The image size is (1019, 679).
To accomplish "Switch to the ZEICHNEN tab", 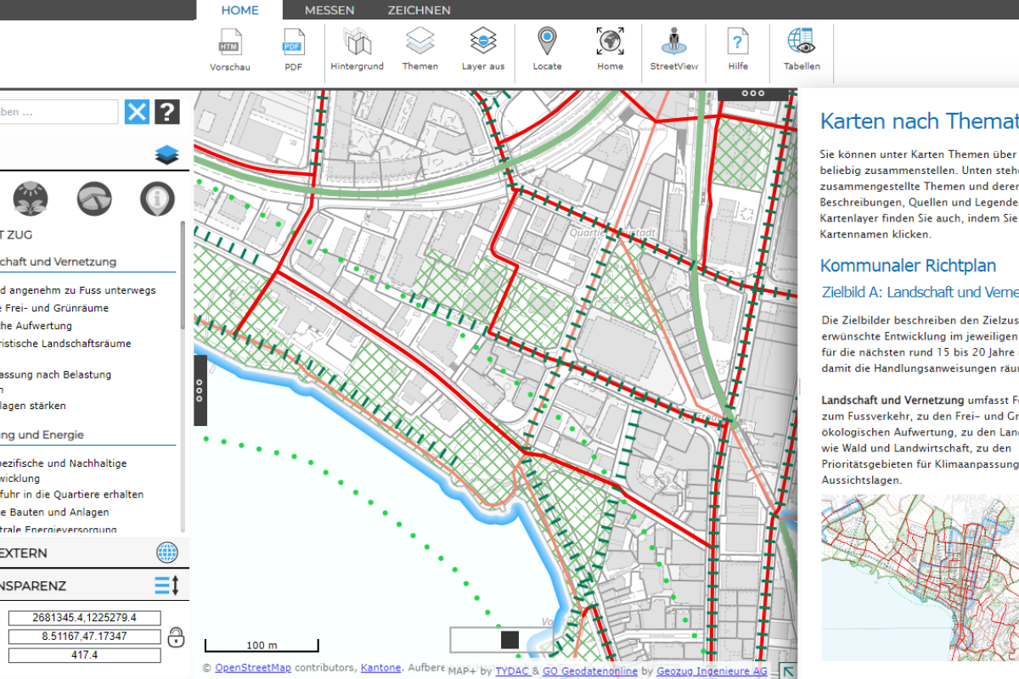I will pyautogui.click(x=419, y=10).
